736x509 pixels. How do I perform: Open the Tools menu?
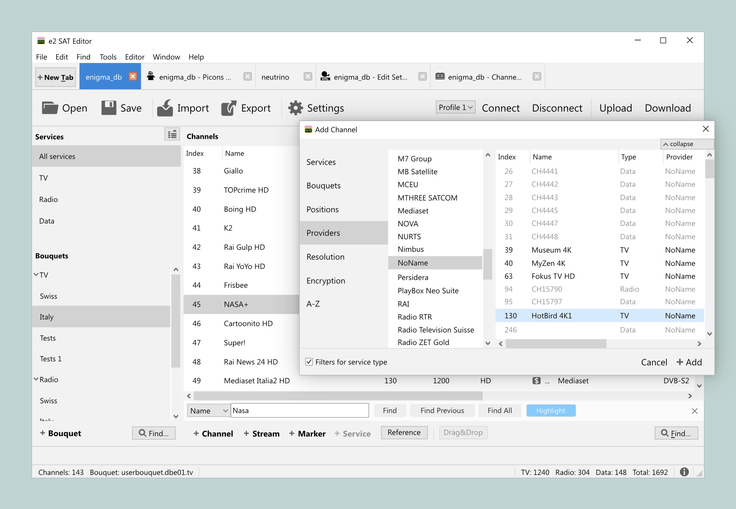(108, 57)
